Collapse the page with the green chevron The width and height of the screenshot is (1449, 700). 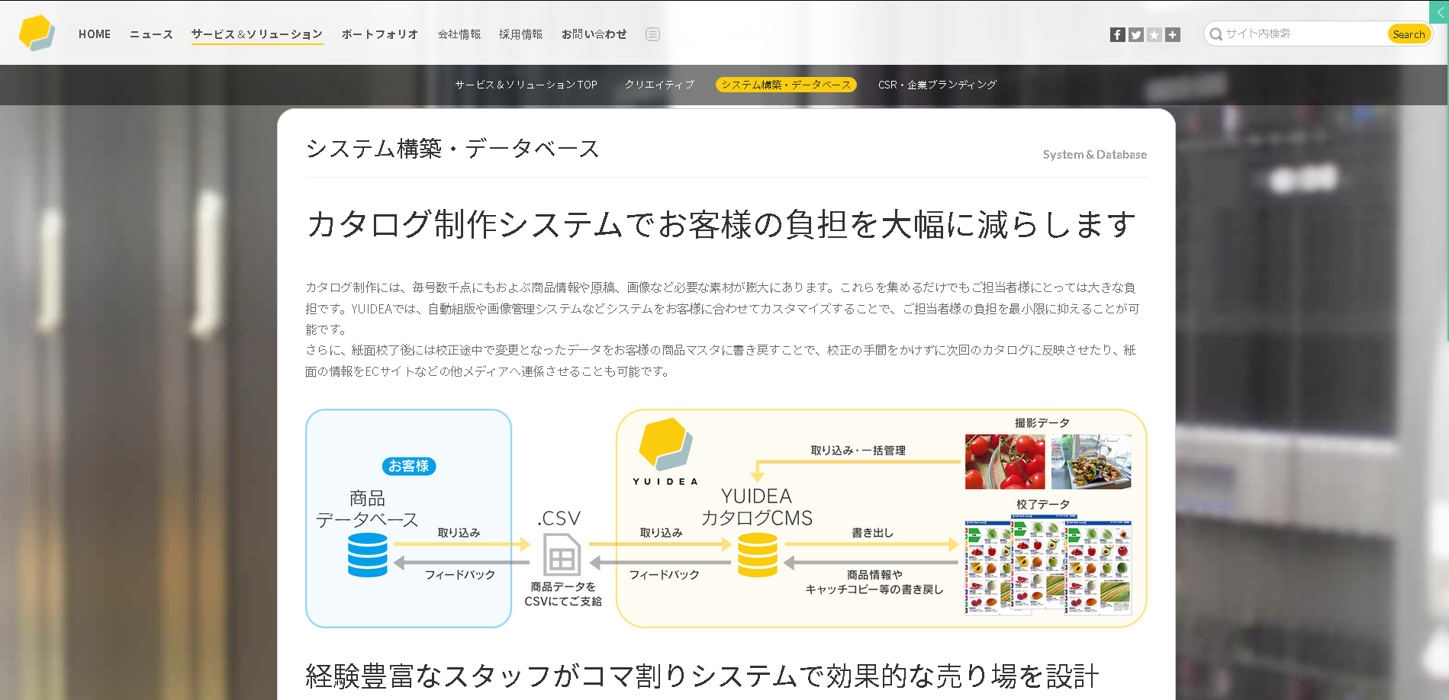point(1442,11)
